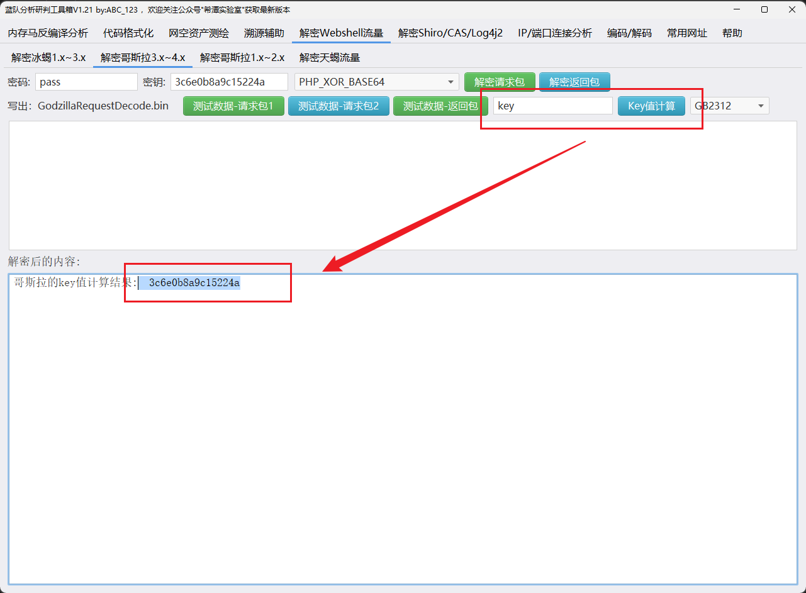Click into the 密码 pass input field

point(86,82)
